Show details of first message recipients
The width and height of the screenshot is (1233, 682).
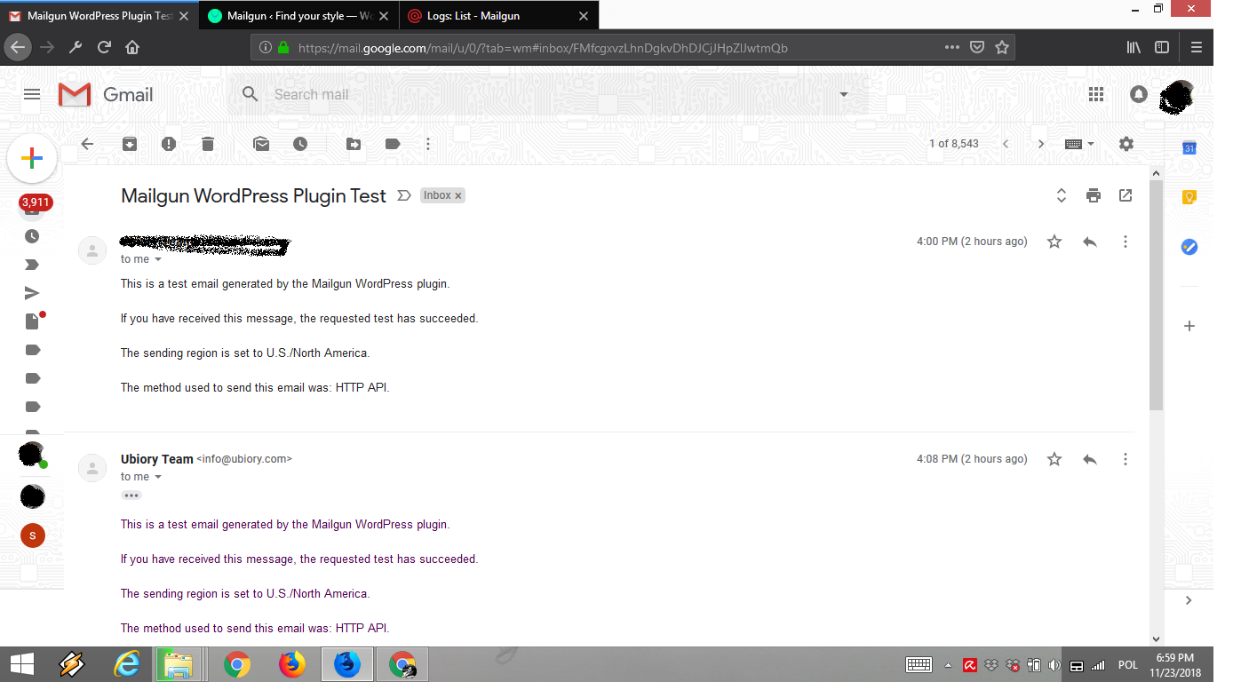click(x=158, y=259)
